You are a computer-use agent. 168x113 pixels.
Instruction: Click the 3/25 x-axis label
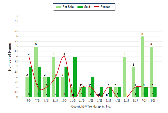coord(109,101)
